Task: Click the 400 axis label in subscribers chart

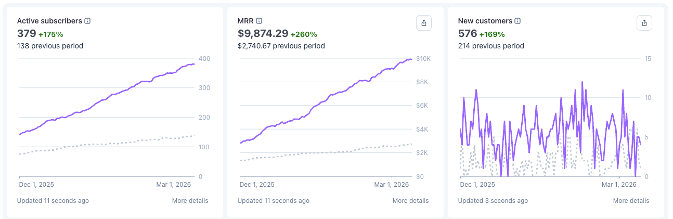Action: [x=204, y=58]
